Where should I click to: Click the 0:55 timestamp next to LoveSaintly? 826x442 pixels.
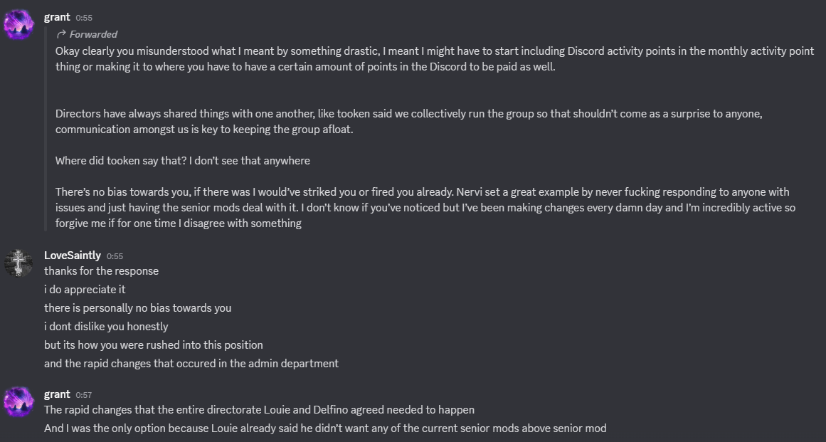(x=115, y=256)
